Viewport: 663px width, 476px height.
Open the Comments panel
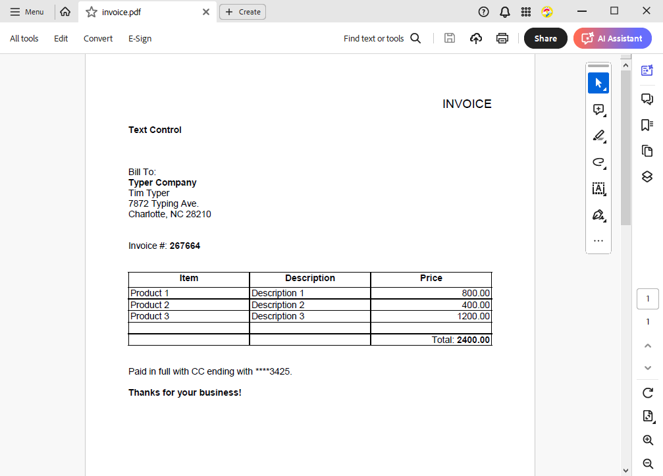click(647, 99)
